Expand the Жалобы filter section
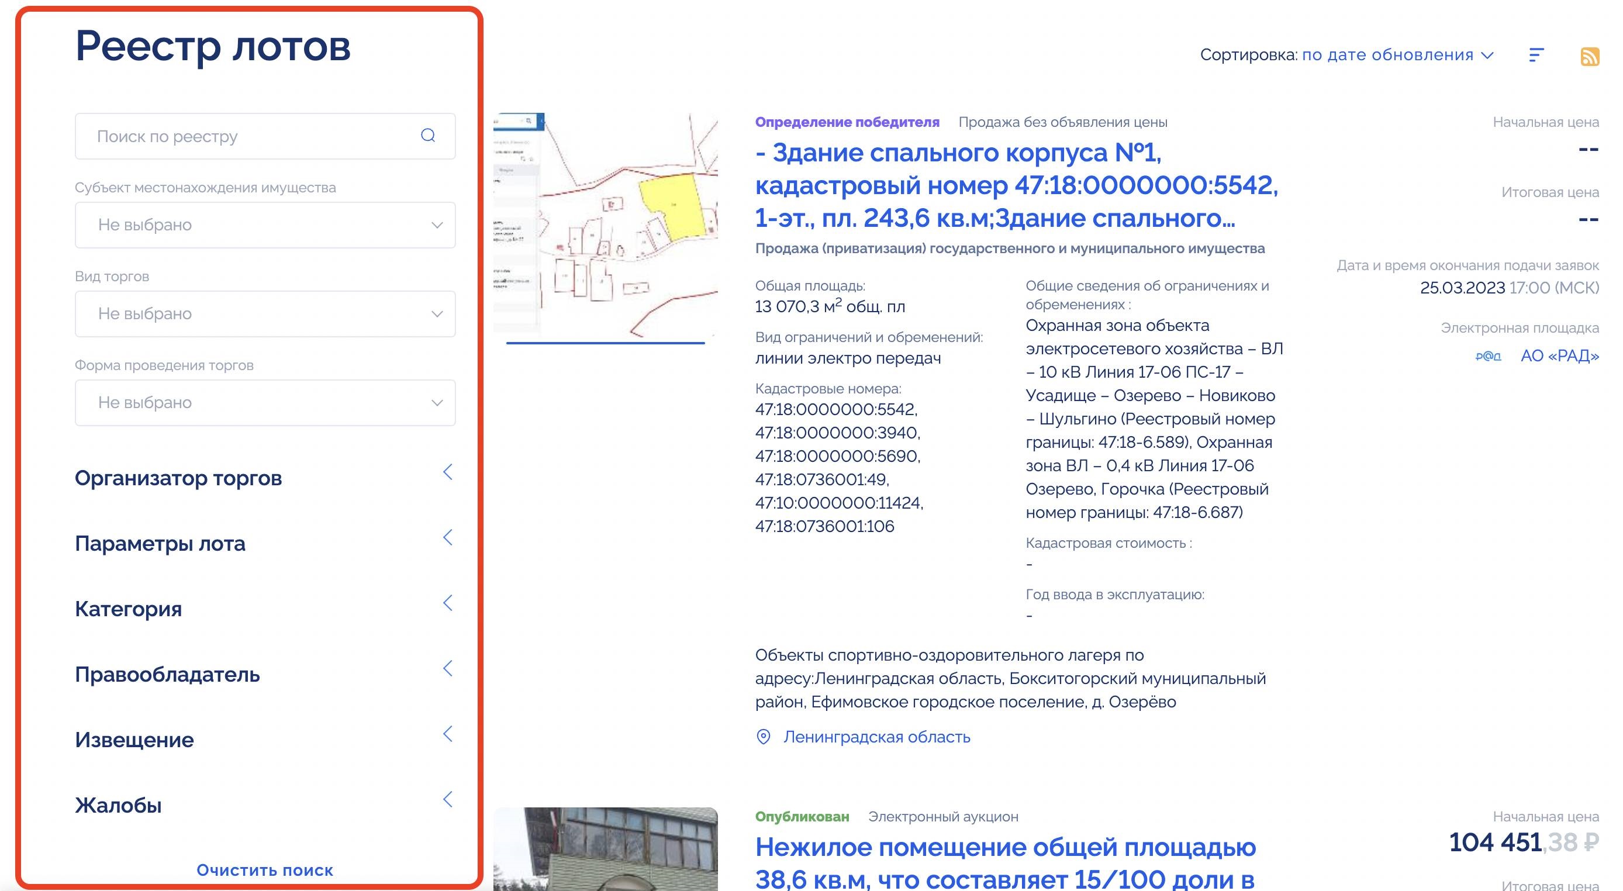This screenshot has width=1623, height=891. pos(265,805)
